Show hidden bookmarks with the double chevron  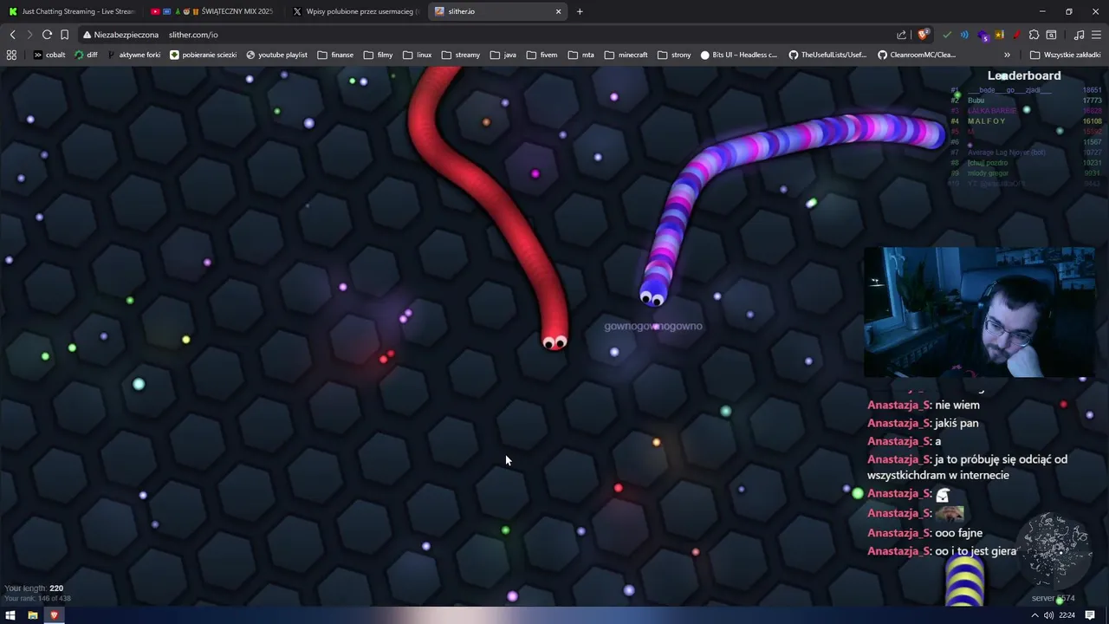tap(1007, 55)
